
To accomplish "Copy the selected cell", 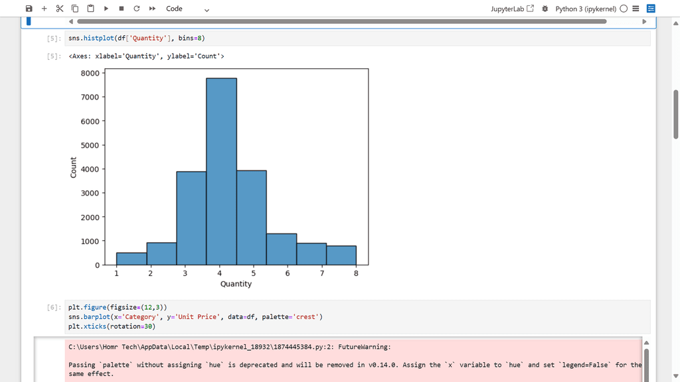I will point(75,9).
